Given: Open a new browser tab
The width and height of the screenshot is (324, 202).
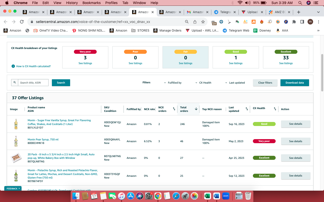Looking at the screenshot, I should tap(299, 12).
